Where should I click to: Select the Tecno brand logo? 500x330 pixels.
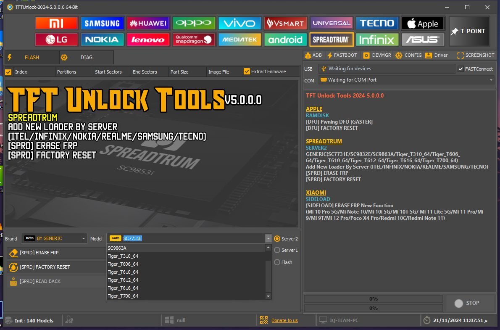coord(377,23)
